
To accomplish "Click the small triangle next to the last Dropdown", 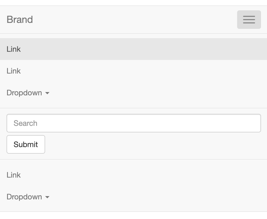I will pyautogui.click(x=47, y=197).
